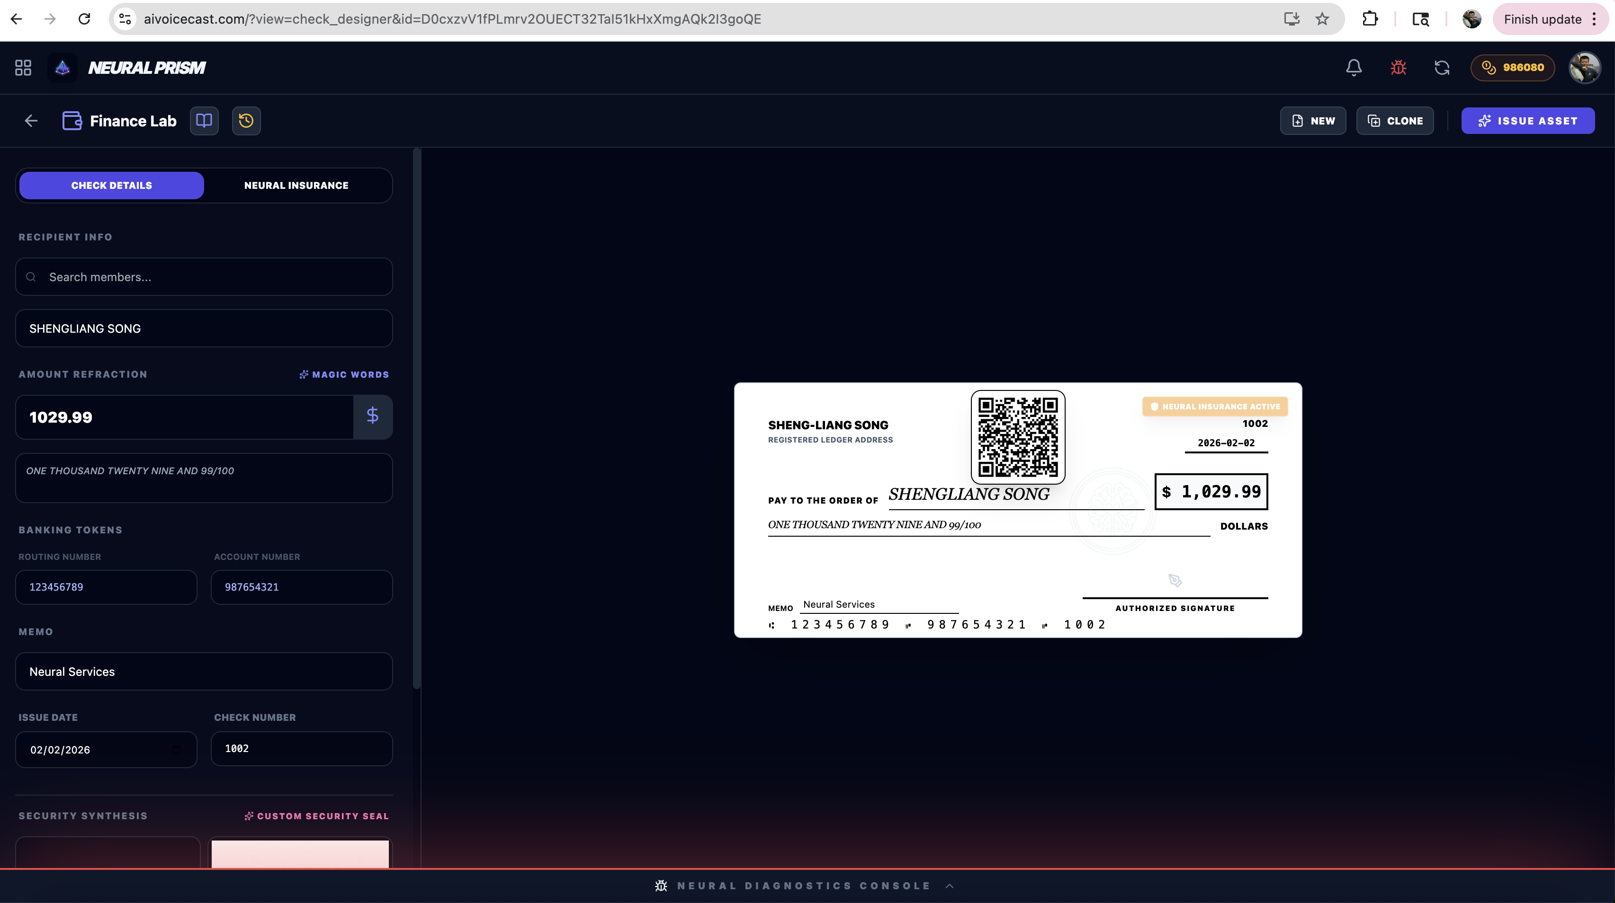Open the issue date calendar picker
The height and width of the screenshot is (903, 1615).
[x=176, y=750]
